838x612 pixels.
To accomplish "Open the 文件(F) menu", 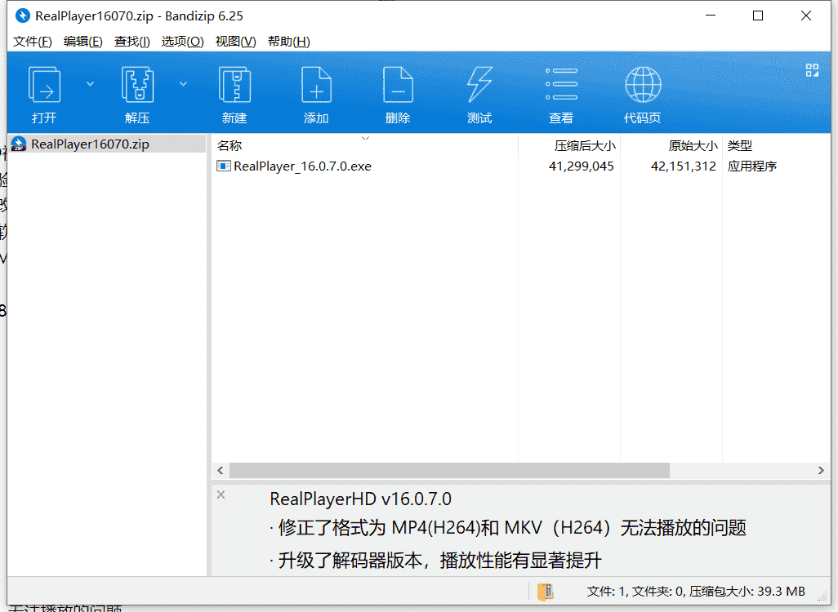I will point(32,42).
